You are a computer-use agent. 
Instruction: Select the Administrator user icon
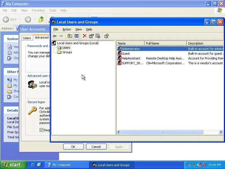(119, 48)
